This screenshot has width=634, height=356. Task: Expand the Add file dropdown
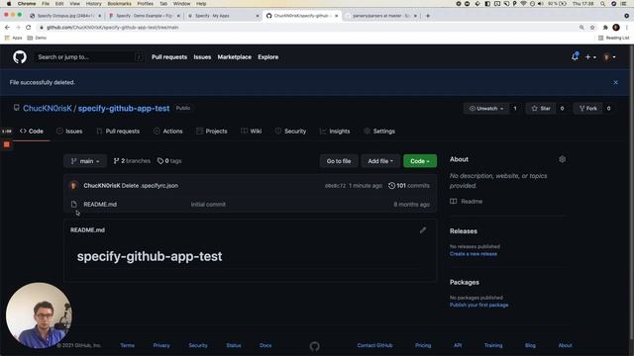tap(380, 161)
